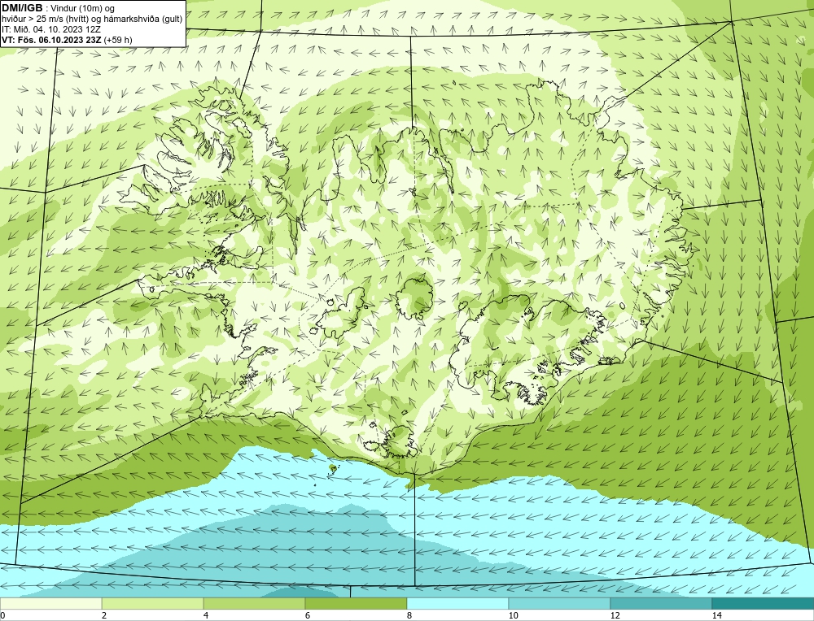The height and width of the screenshot is (621, 814).
Task: Click the 2–4 m/s light green legend swatch
Action: pos(153,603)
